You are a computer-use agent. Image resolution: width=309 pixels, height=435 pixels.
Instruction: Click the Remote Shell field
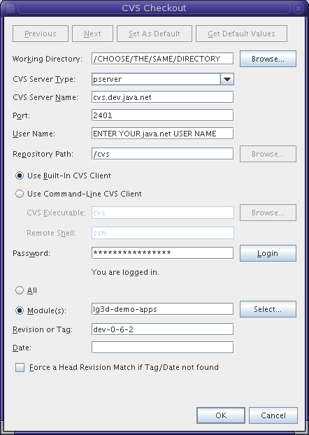click(x=163, y=233)
